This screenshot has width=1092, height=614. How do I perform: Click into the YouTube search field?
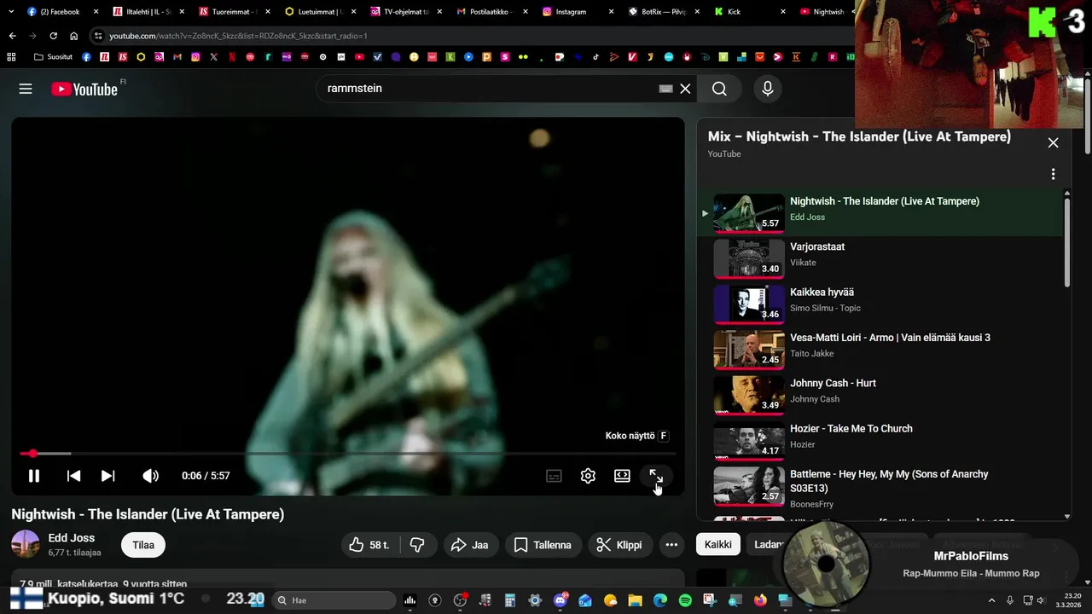tap(486, 89)
